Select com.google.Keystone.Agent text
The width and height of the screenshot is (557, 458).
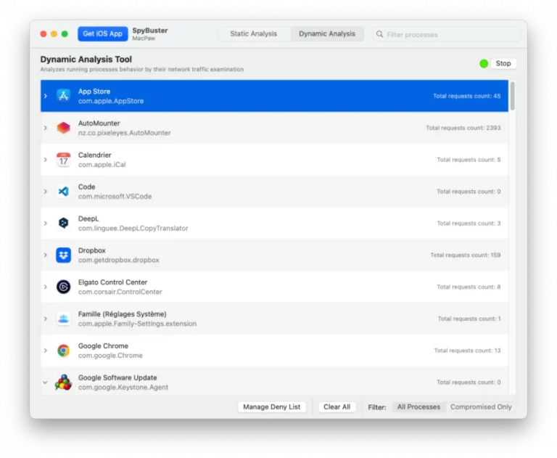(123, 388)
